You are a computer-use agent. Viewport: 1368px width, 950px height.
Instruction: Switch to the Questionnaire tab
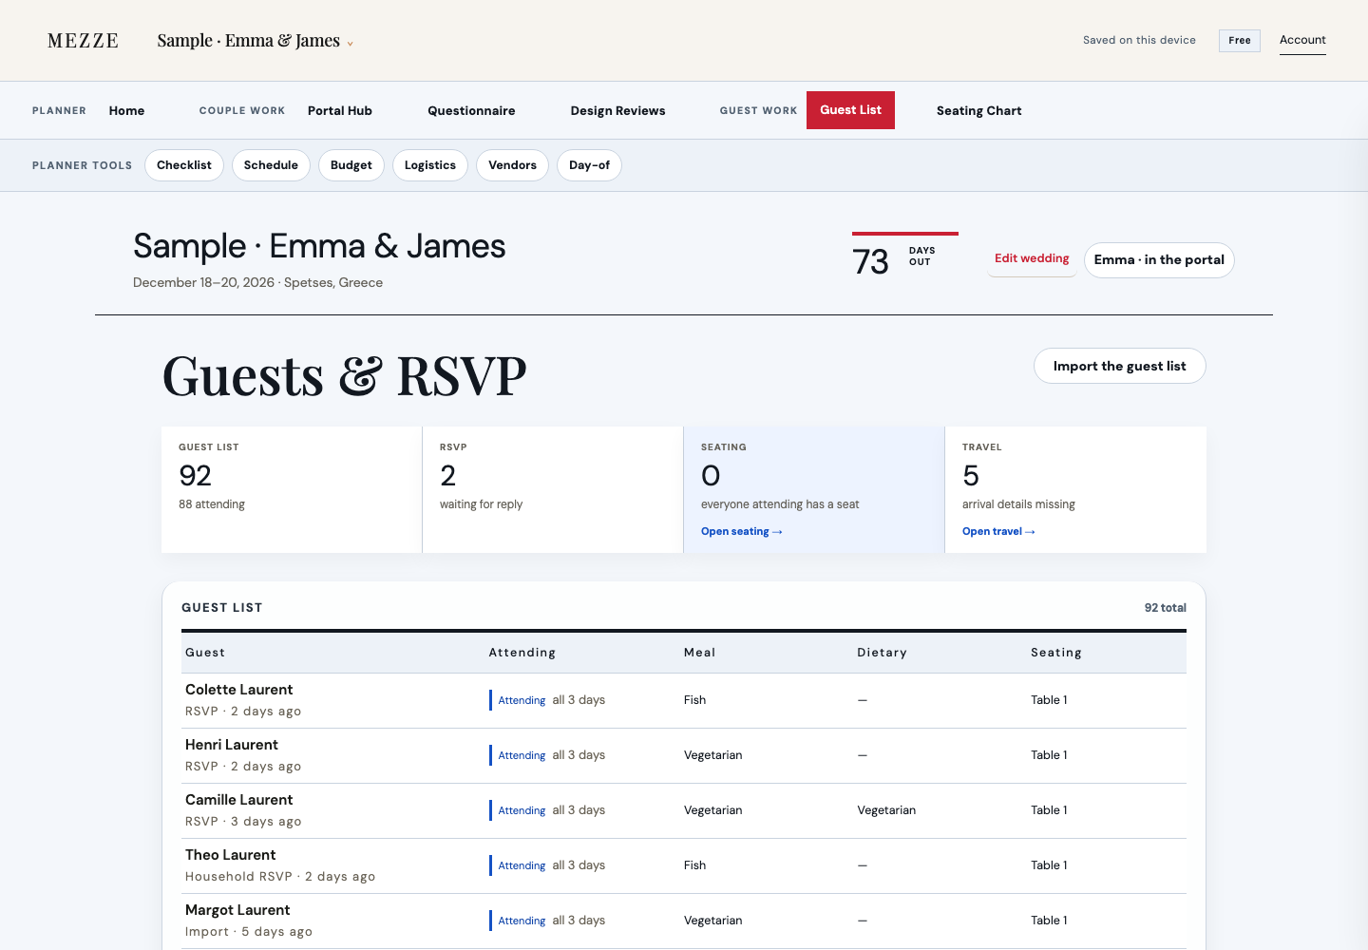pos(471,110)
